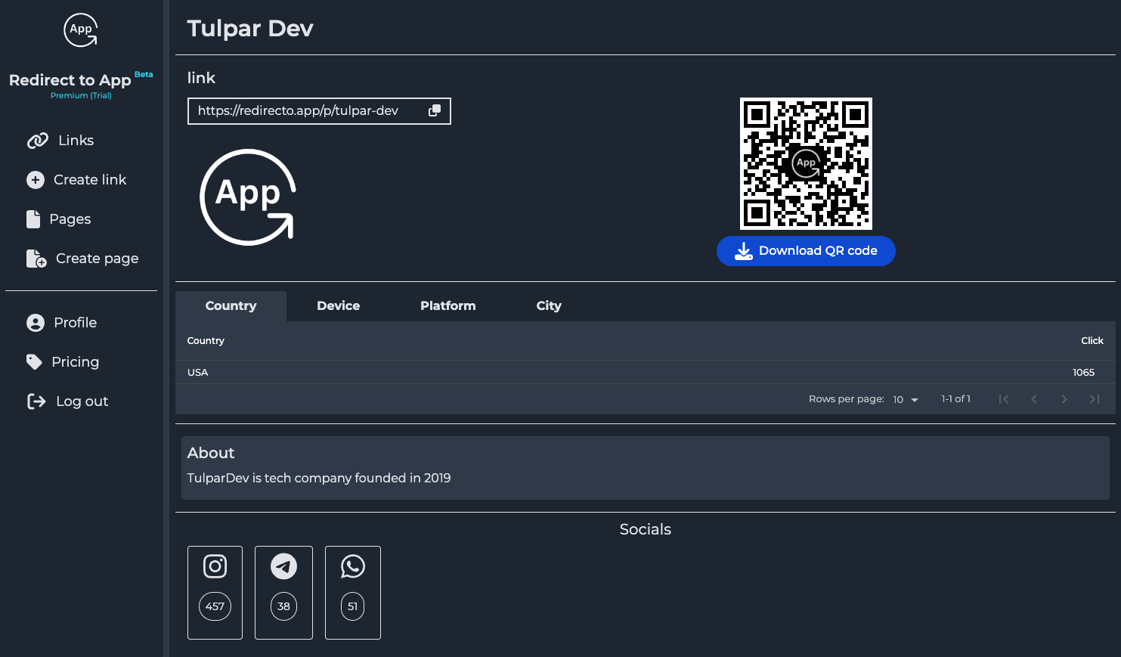The width and height of the screenshot is (1121, 657).
Task: Click the Premium (Trial) label
Action: point(81,96)
